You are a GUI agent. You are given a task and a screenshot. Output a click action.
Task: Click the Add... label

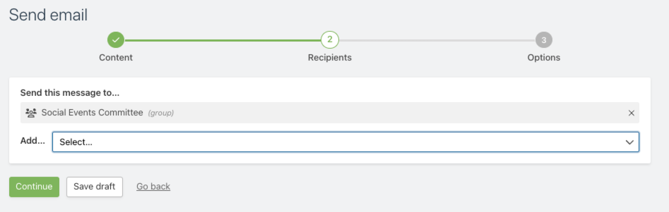tap(33, 141)
